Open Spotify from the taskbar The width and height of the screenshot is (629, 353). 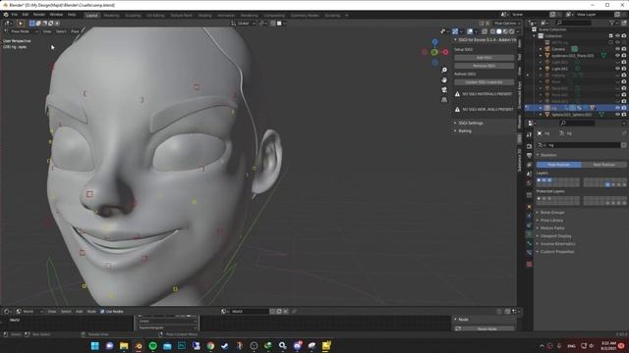pyautogui.click(x=153, y=346)
